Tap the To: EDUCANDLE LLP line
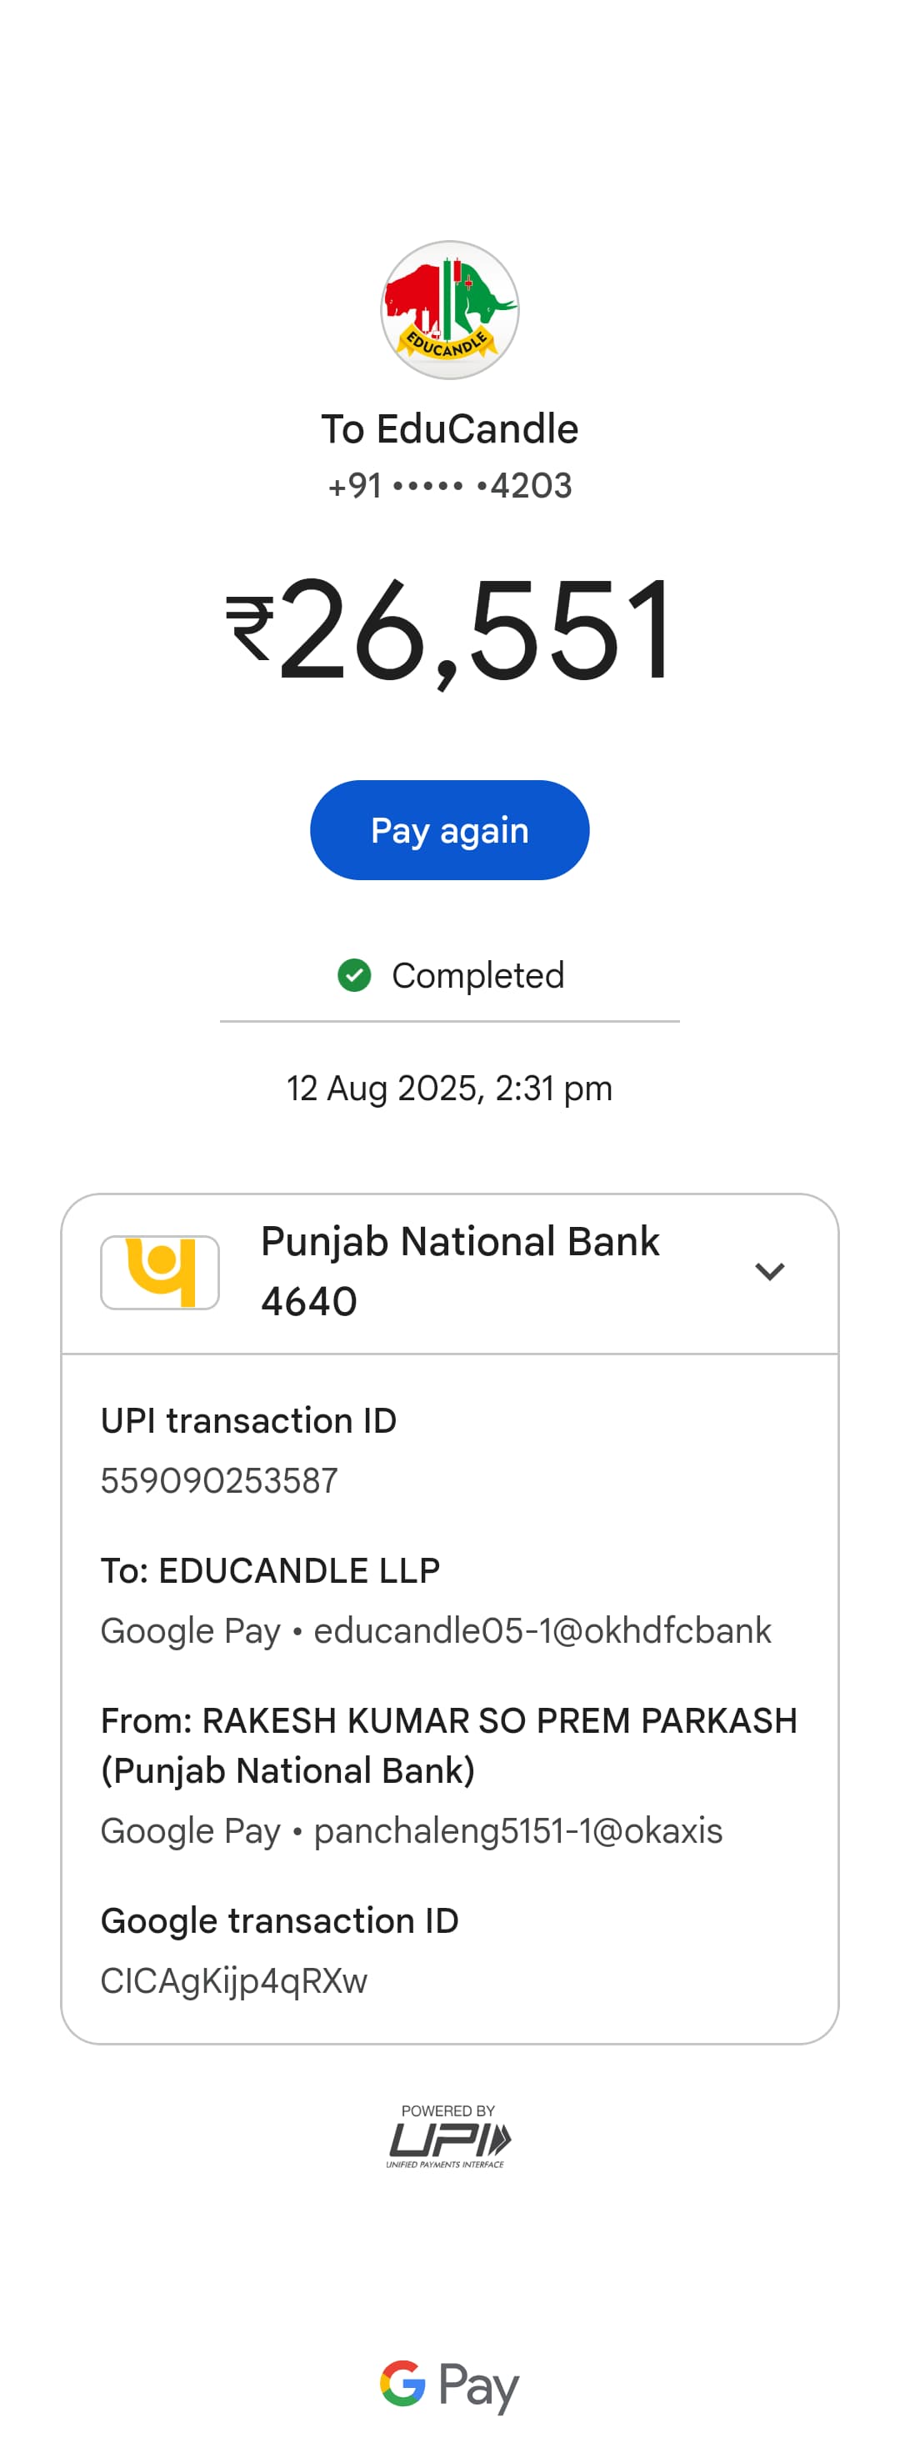Screen dimensions: 900x2458 coord(270,1570)
